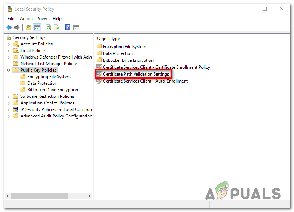Select Data Protection in left tree
The image size is (294, 212).
pyautogui.click(x=42, y=83)
